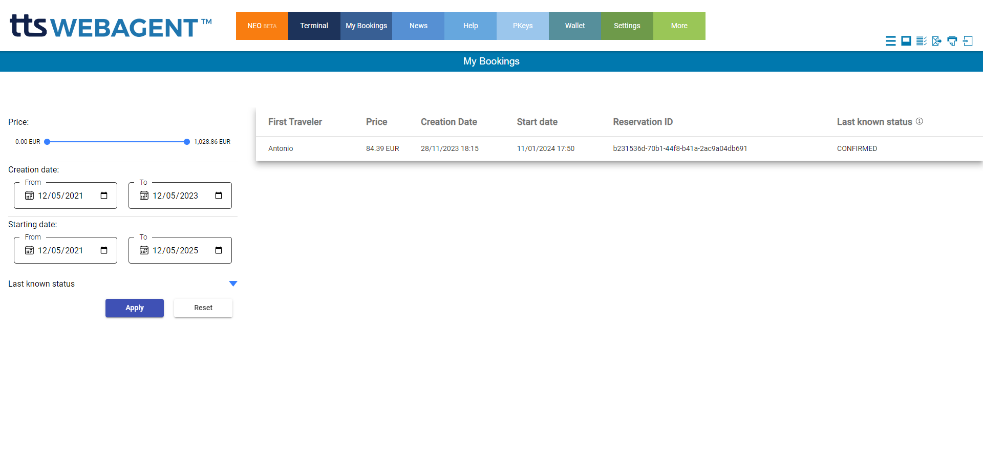Apply the booking filters
Viewport: 983px width, 476px height.
(x=134, y=308)
